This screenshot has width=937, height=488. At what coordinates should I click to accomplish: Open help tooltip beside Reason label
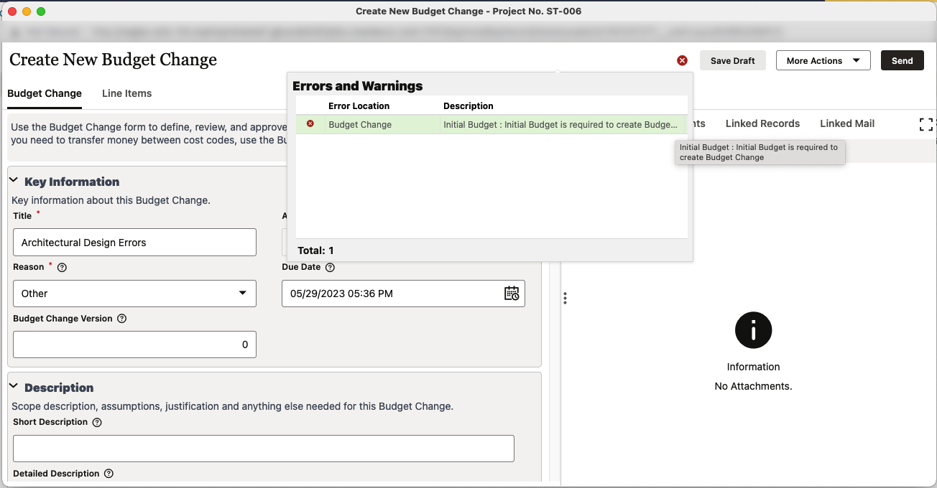tap(62, 267)
